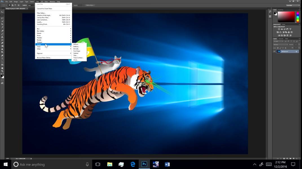The height and width of the screenshot is (169, 302).
Task: Activate the Pen tool
Action: click(2, 55)
